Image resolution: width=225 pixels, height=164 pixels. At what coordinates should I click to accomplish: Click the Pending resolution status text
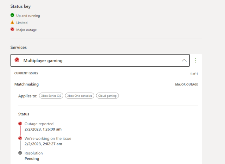32,159
